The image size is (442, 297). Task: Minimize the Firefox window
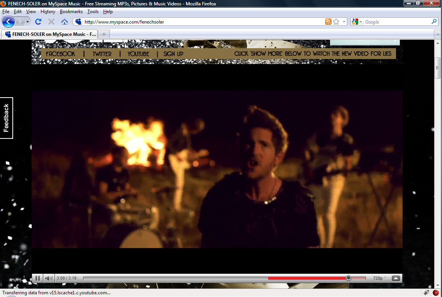pyautogui.click(x=408, y=3)
